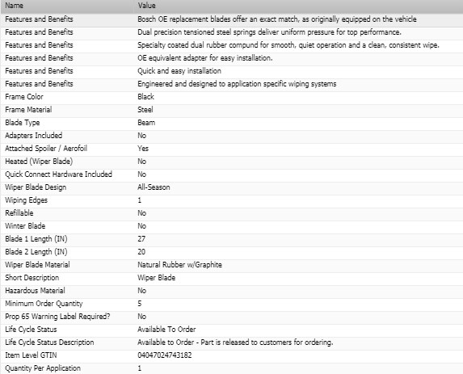Select the Minimum Order Quantity row

point(231,304)
